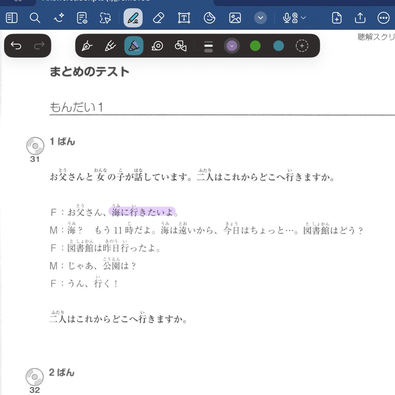This screenshot has height=395, width=395.
Task: Open the purple color swatch dropdown
Action: [x=232, y=46]
